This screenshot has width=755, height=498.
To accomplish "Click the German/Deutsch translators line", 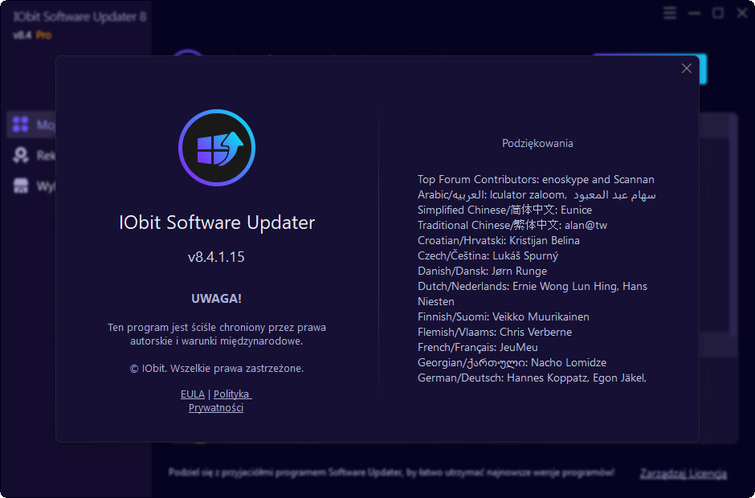I will pyautogui.click(x=532, y=378).
